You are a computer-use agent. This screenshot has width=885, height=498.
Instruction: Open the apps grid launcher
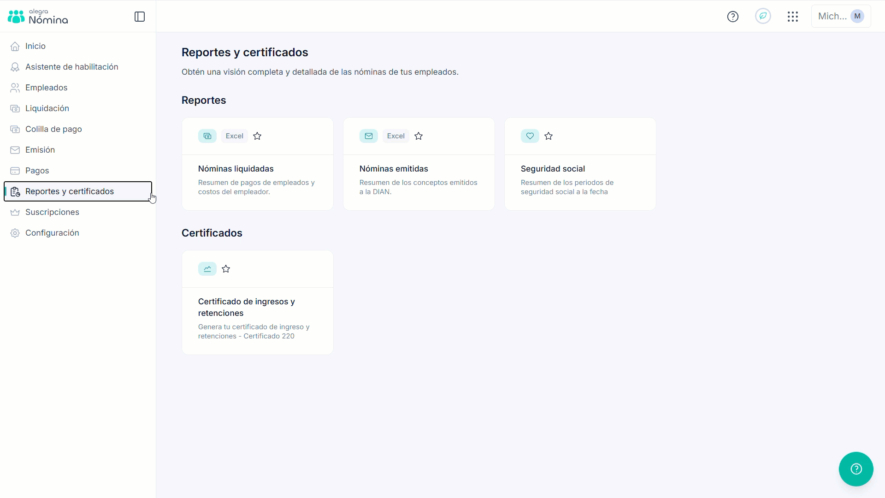coord(793,17)
